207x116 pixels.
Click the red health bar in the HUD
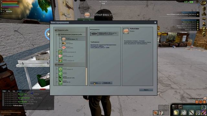(x=10, y=1)
